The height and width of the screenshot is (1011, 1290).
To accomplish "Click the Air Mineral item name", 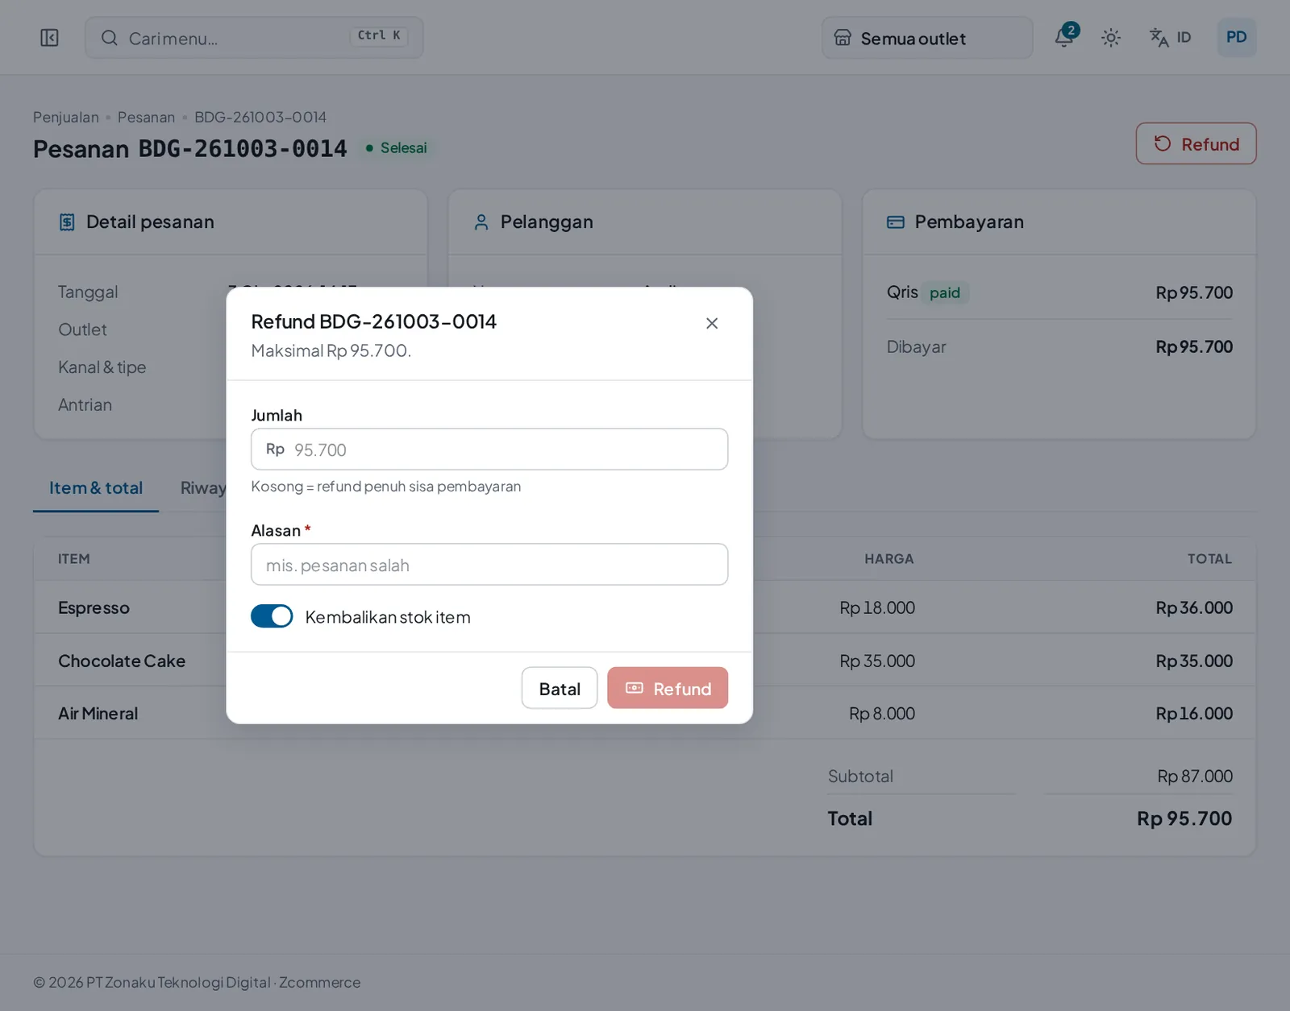I will (98, 714).
